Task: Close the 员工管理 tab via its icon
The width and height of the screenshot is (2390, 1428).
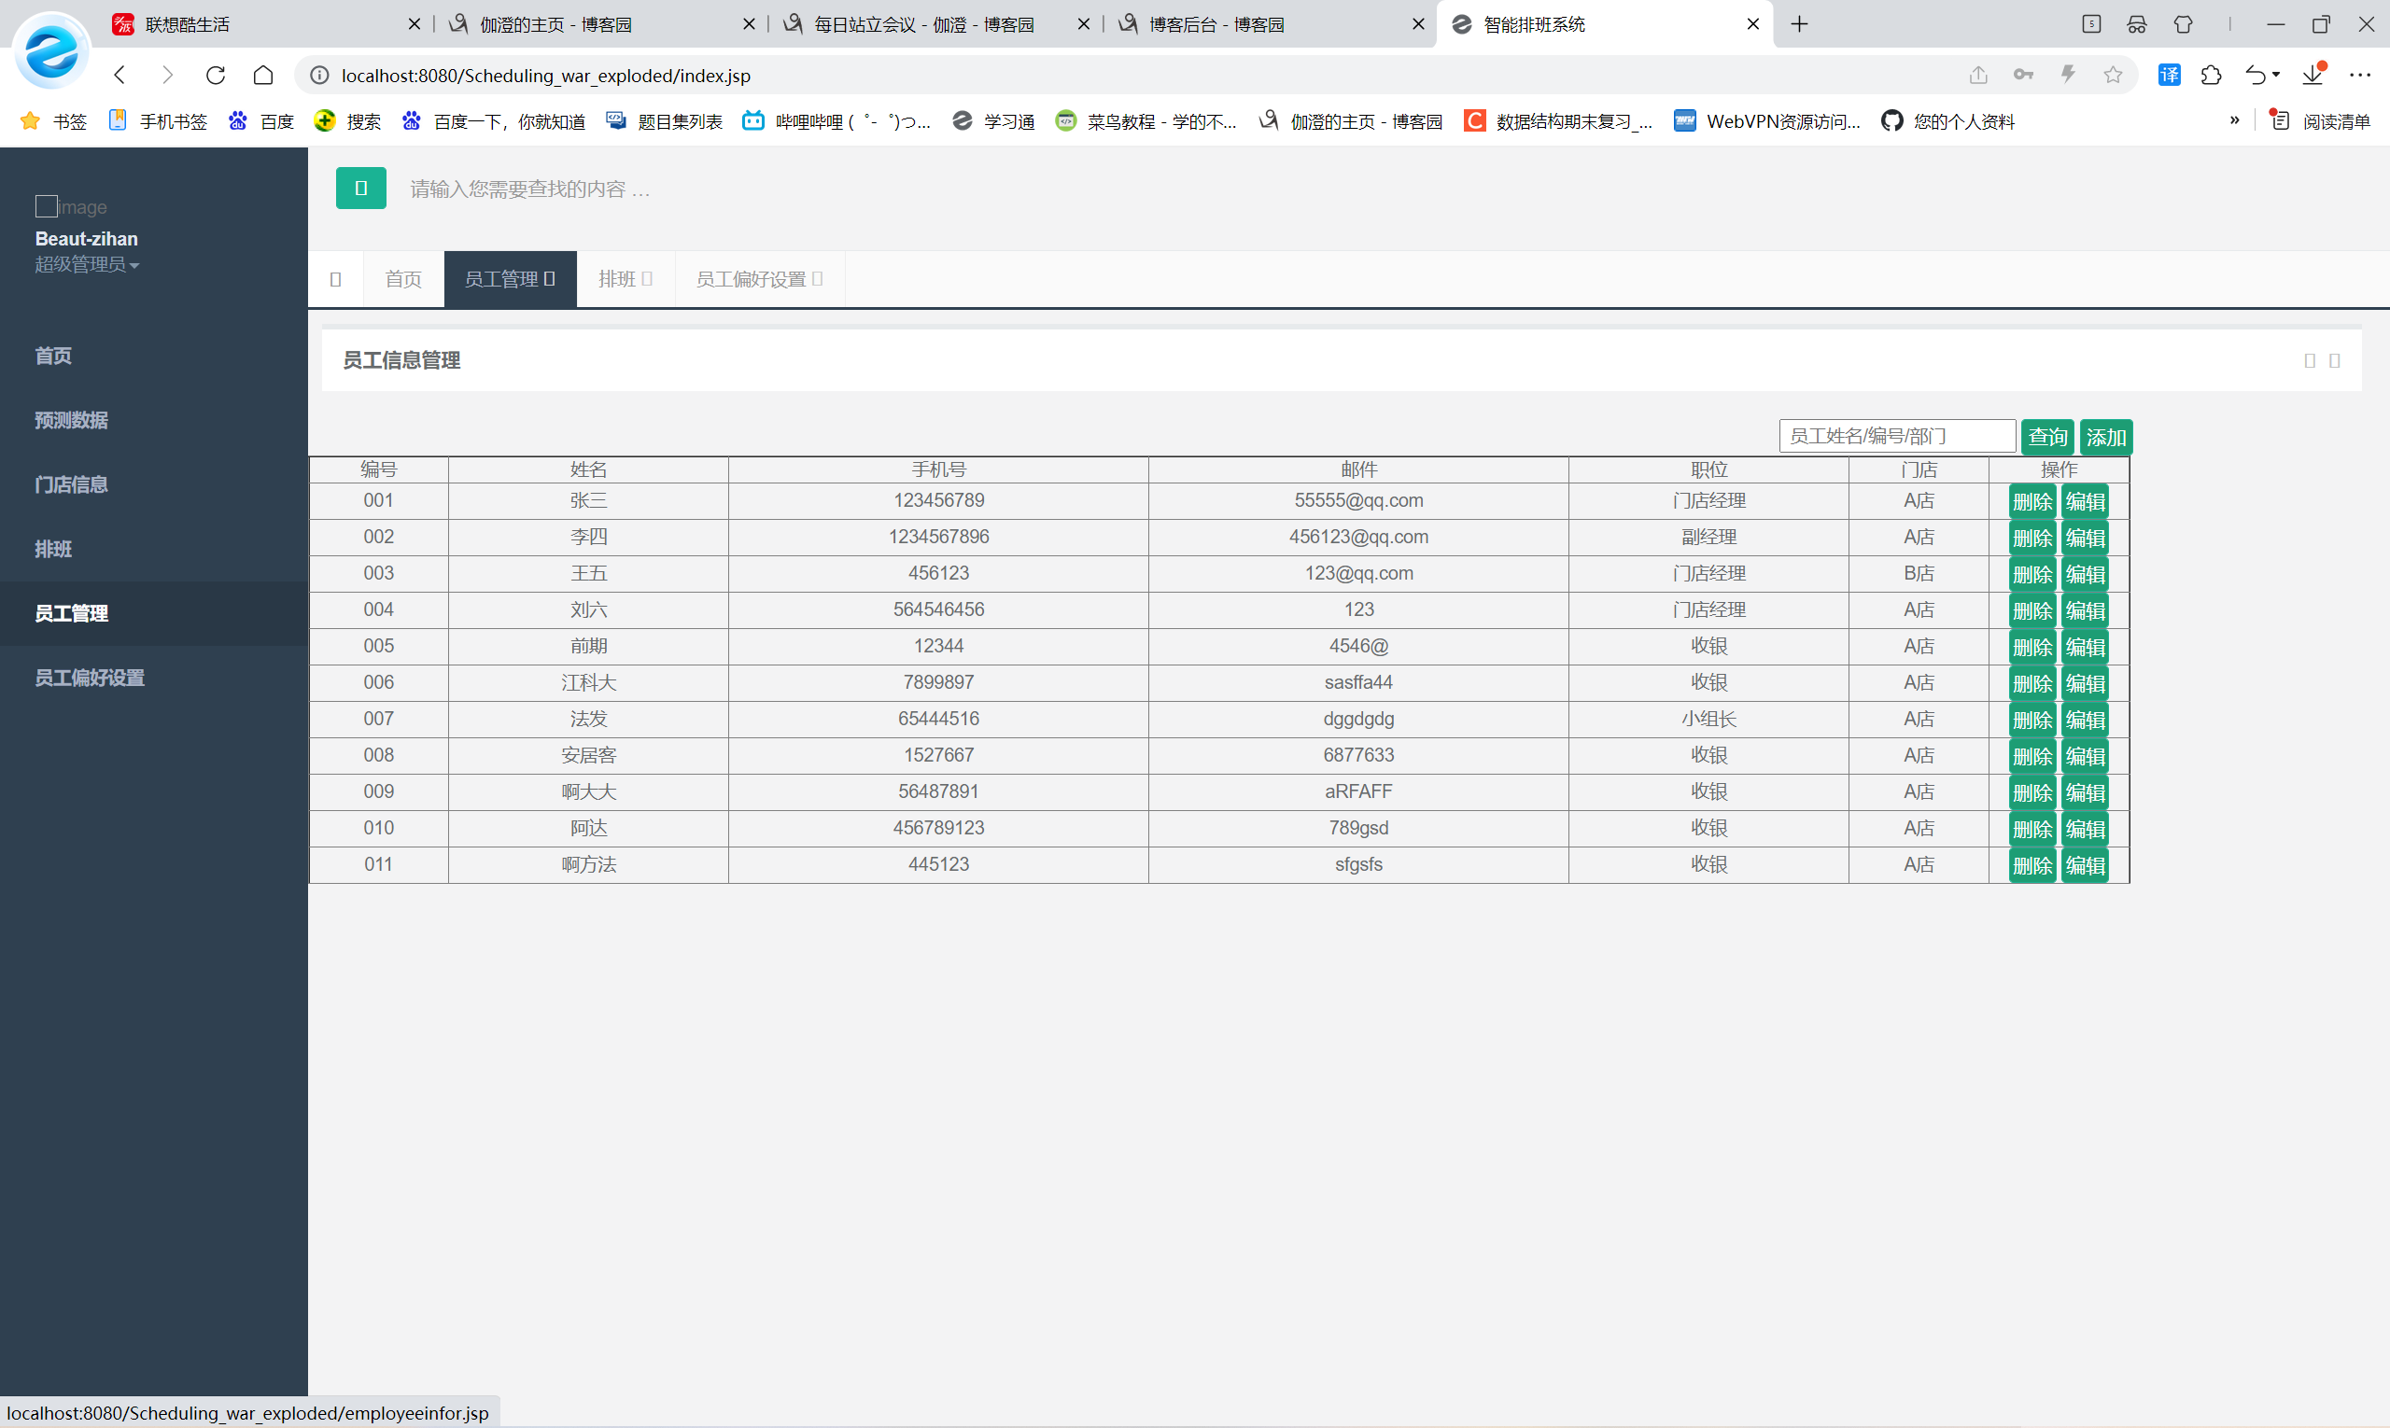Action: coord(550,279)
